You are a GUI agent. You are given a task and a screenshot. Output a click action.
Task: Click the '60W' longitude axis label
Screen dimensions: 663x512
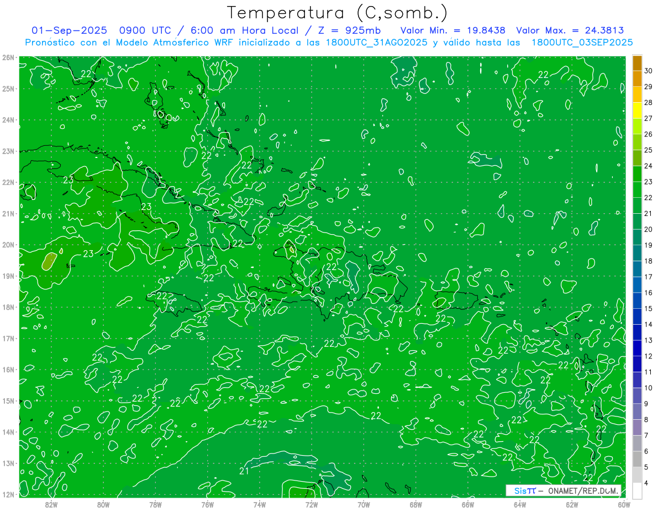pyautogui.click(x=624, y=504)
